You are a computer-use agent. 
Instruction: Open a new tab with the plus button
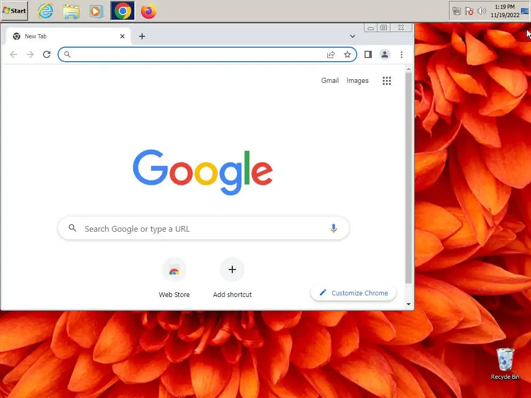(142, 36)
